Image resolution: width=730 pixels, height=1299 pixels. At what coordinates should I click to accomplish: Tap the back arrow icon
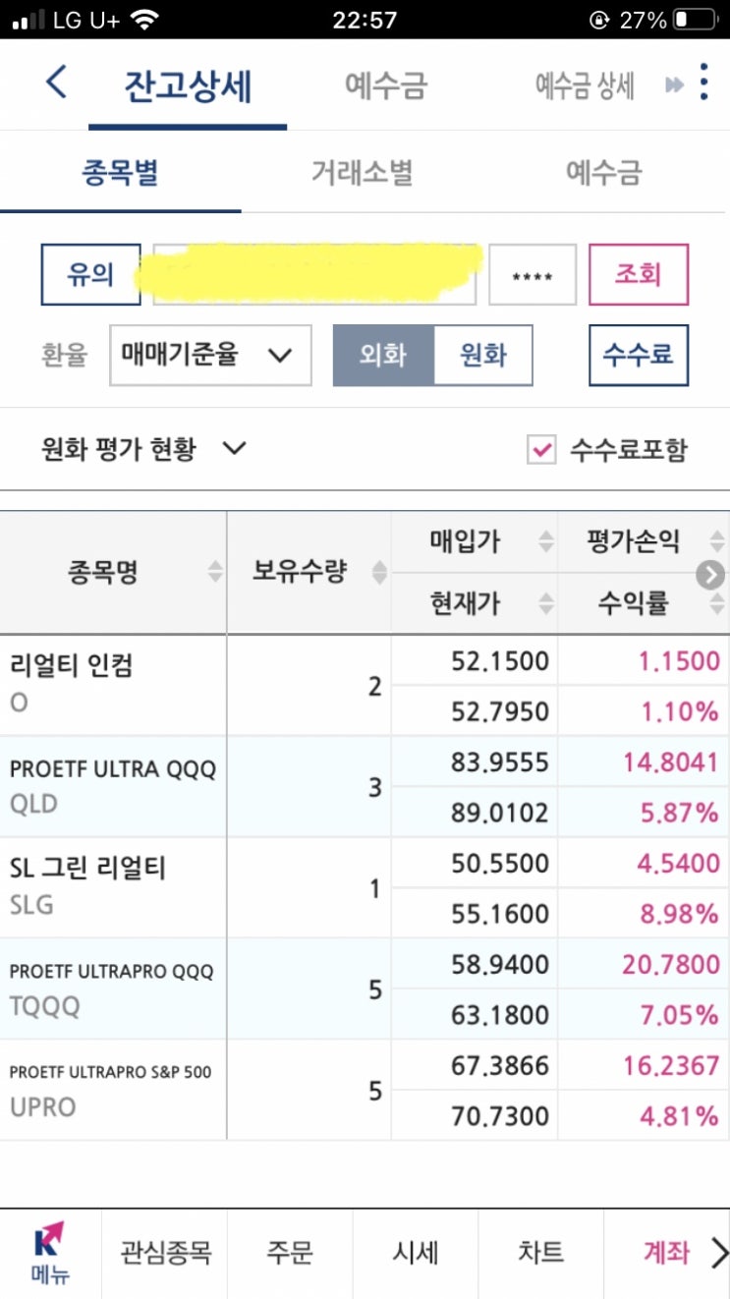point(56,83)
